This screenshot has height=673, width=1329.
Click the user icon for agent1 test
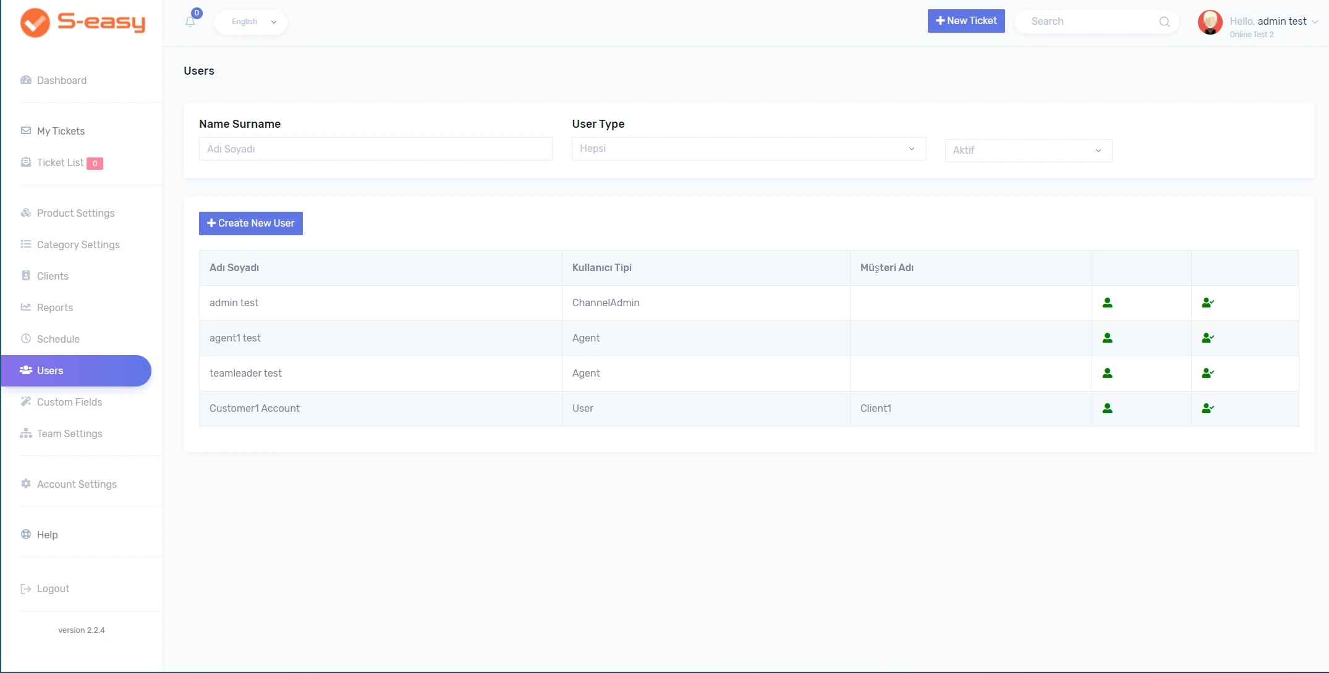1107,338
